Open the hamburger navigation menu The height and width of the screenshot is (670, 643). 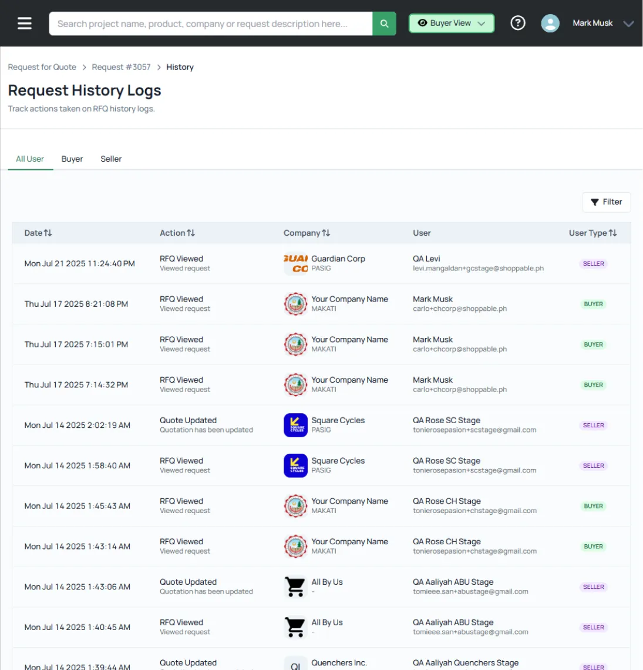tap(23, 23)
